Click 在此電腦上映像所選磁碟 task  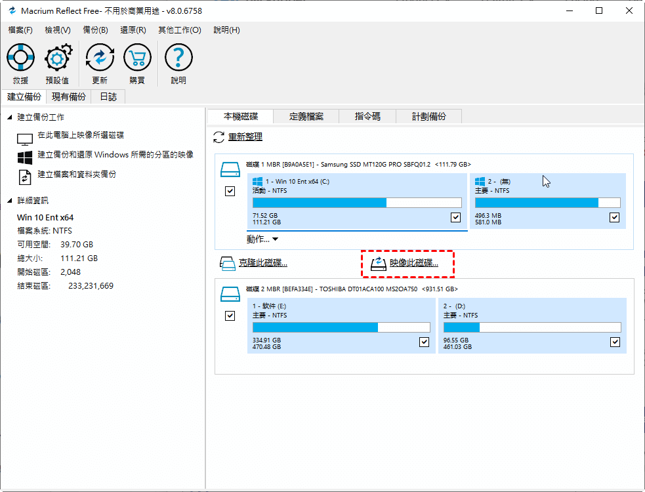click(x=81, y=135)
